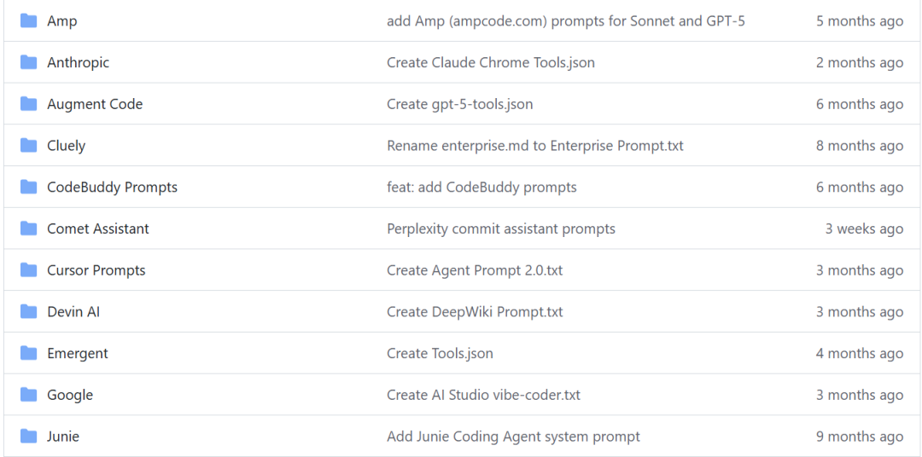Click the folder icon beside Devin AI
Image resolution: width=922 pixels, height=457 pixels.
29,312
